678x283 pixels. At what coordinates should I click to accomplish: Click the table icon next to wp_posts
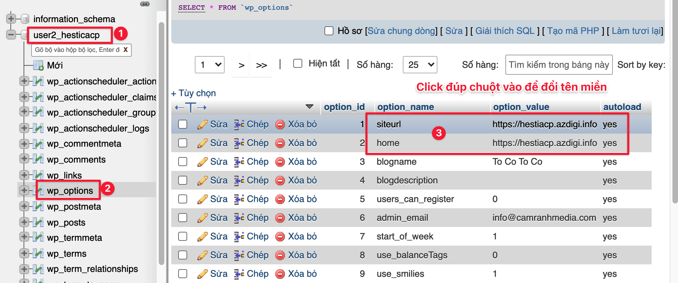click(x=38, y=222)
